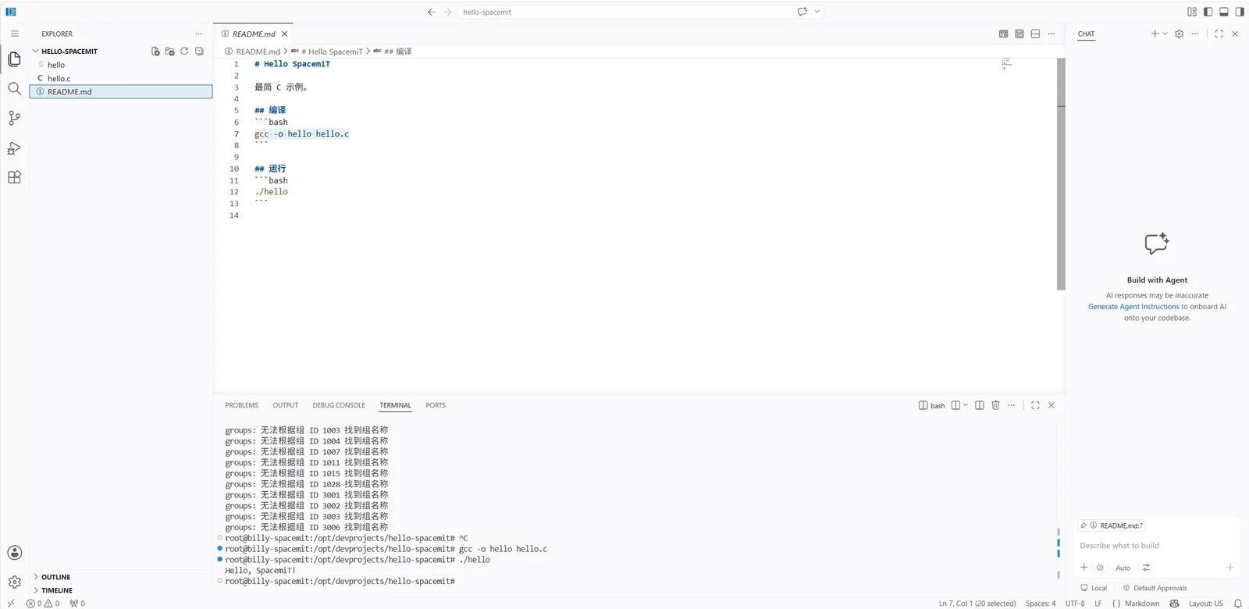Split the terminal pane
Viewport: 1249px width, 609px height.
tap(980, 405)
